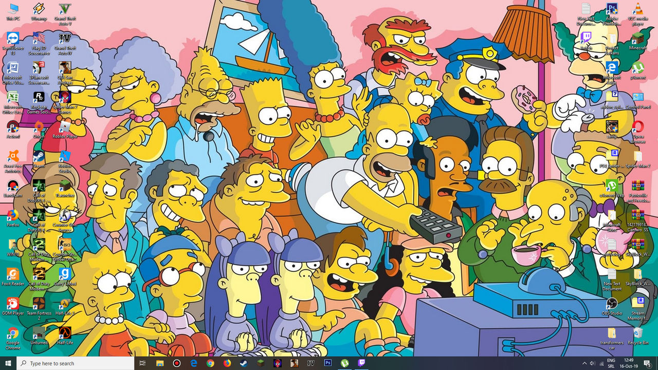Select the Action! desktop shortcut

(x=13, y=129)
